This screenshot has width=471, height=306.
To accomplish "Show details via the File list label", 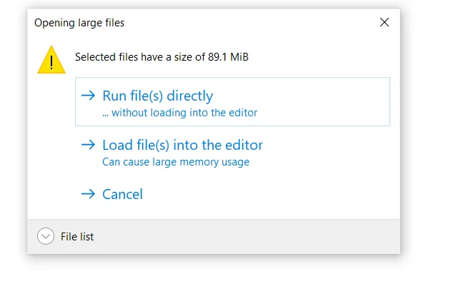I will click(77, 237).
